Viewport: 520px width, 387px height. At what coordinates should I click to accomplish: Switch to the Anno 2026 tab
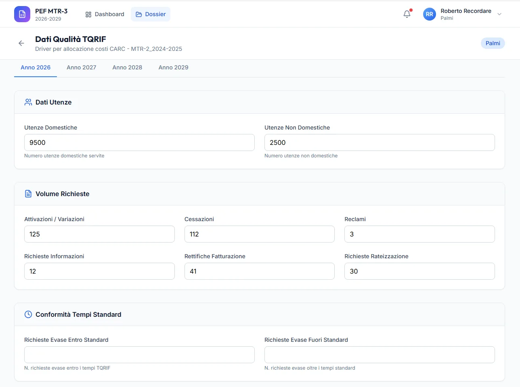pyautogui.click(x=36, y=67)
